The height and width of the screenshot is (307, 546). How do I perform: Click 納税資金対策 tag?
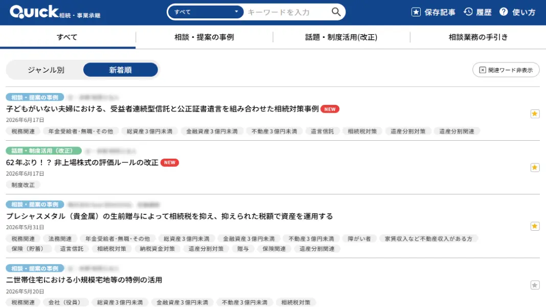(157, 249)
